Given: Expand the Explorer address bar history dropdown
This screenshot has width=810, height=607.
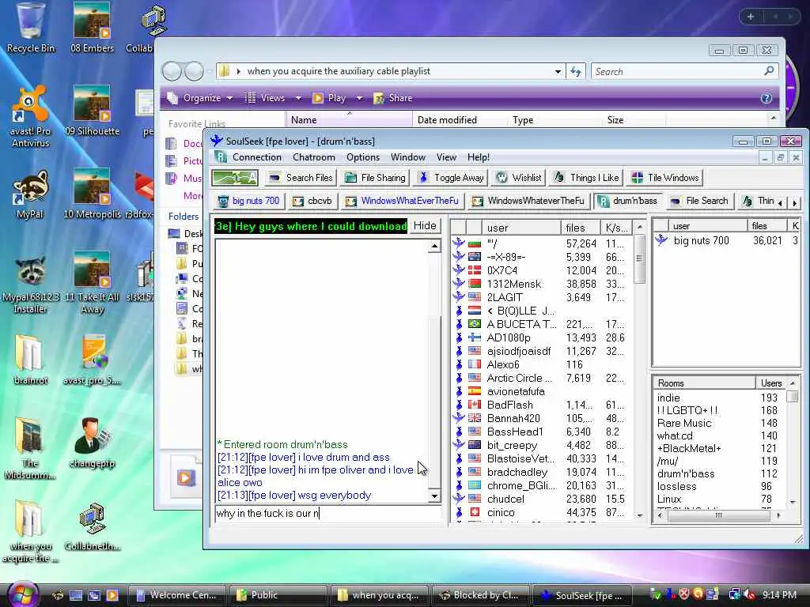Looking at the screenshot, I should [x=558, y=71].
